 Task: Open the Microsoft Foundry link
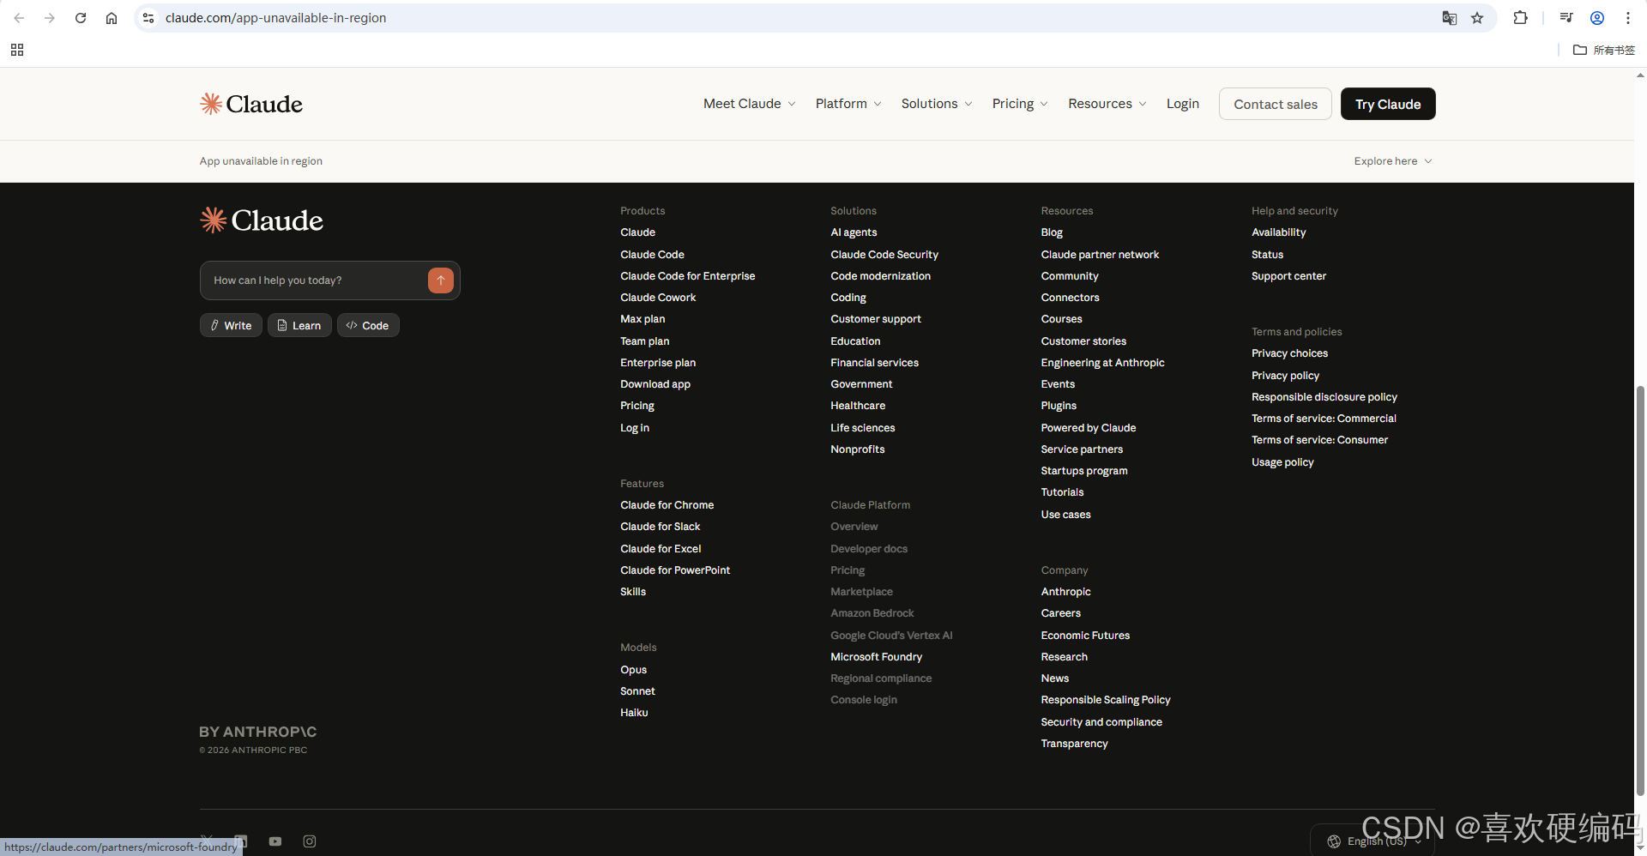[876, 657]
